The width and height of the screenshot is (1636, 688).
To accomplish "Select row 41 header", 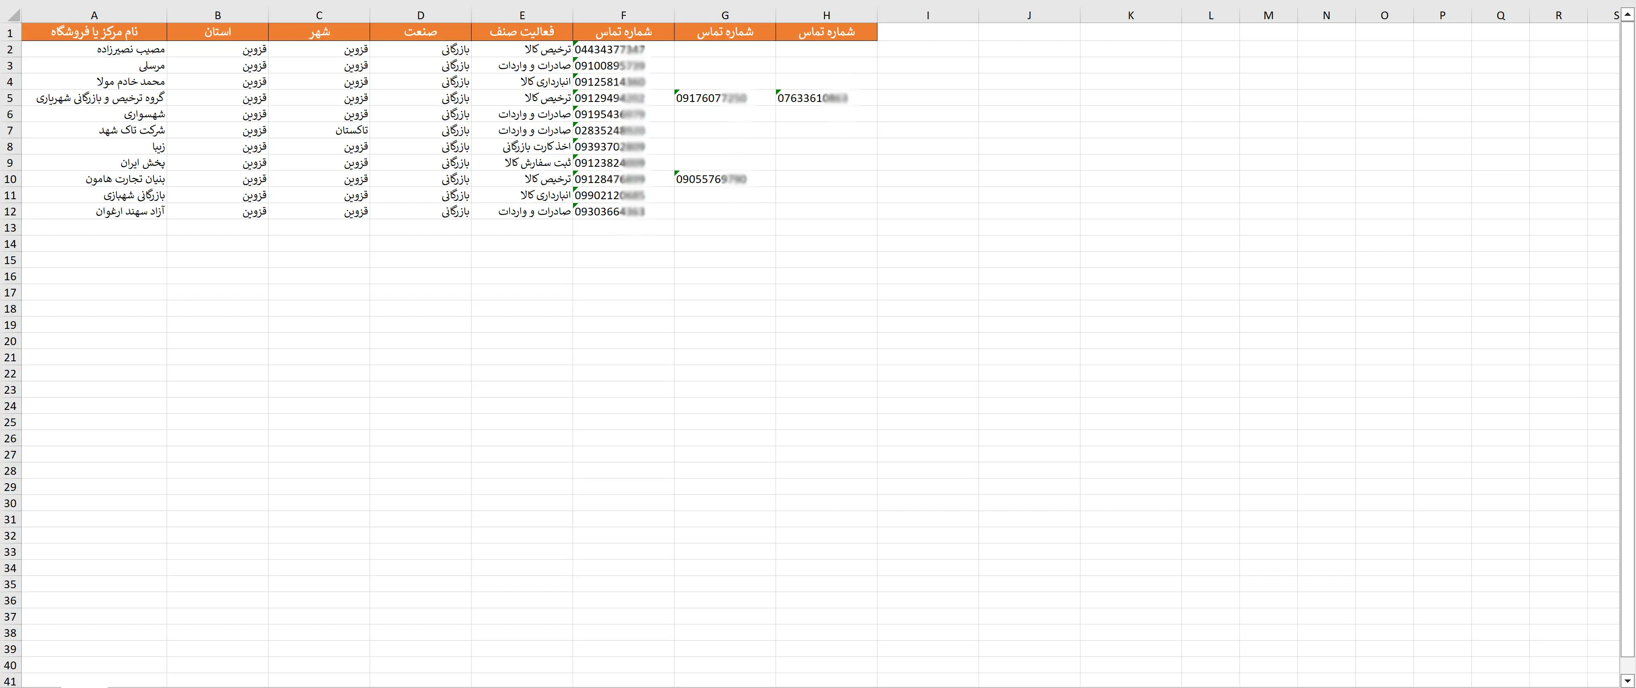I will 10,681.
